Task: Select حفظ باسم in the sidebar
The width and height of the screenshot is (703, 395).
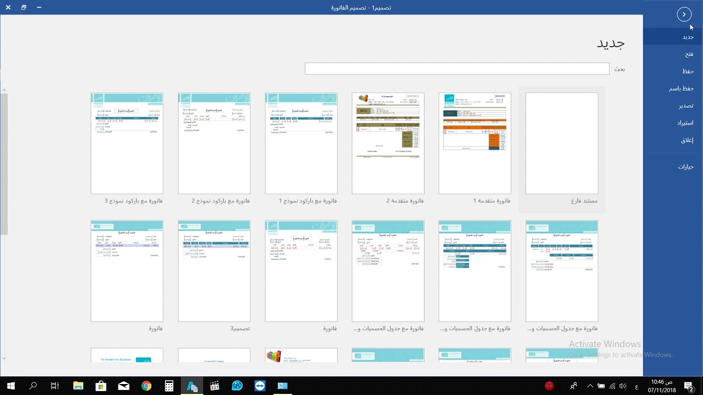Action: (673, 88)
